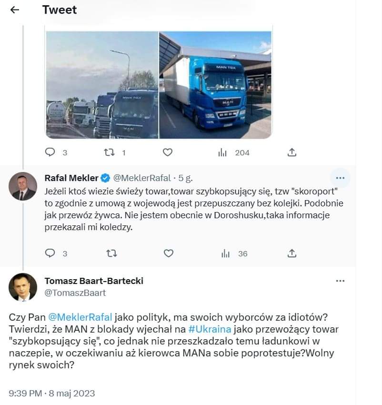Retweet Rafał Mekler's tweet
This screenshot has width=382, height=405.
(111, 253)
